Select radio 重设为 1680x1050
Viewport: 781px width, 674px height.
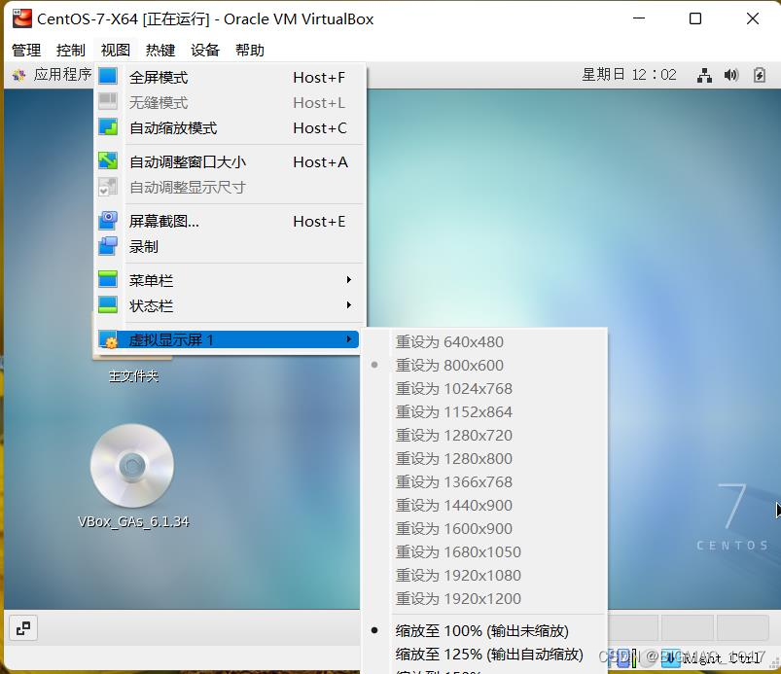[x=484, y=552]
